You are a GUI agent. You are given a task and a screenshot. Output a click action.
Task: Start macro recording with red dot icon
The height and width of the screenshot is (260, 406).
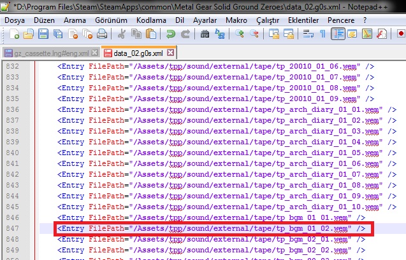401,34
